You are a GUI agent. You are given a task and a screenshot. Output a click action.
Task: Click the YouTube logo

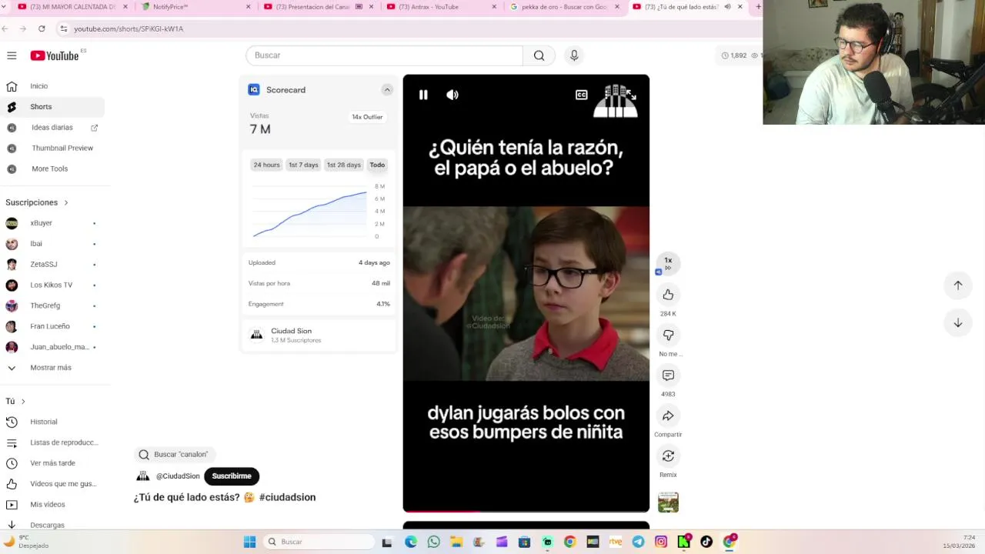[x=55, y=55]
